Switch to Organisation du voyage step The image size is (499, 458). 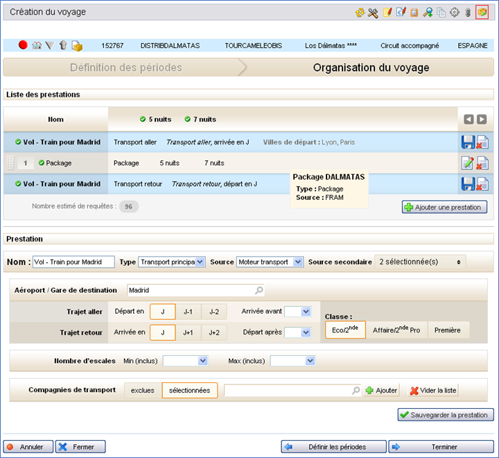point(370,68)
